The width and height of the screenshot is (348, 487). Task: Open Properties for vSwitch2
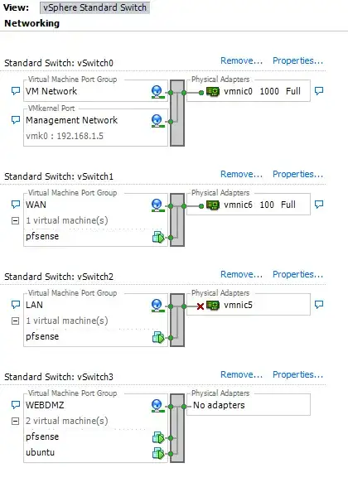(297, 274)
